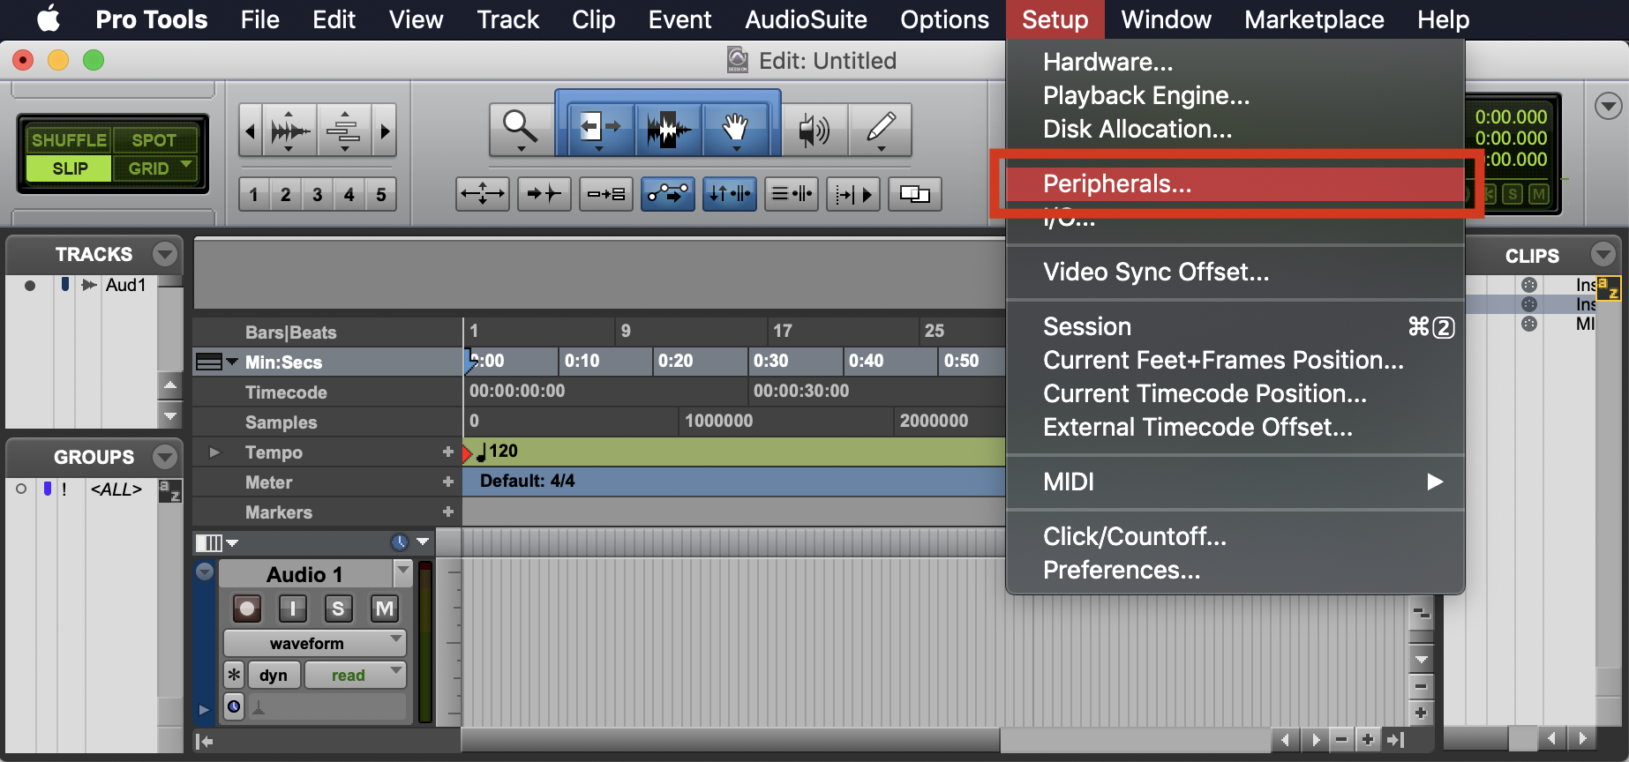1629x762 pixels.
Task: Select the Pencil tool
Action: 881,129
